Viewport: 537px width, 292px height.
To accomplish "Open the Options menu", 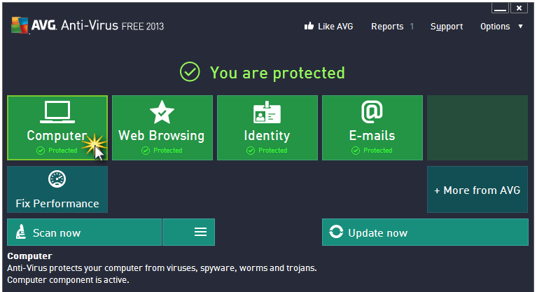I will [x=495, y=27].
